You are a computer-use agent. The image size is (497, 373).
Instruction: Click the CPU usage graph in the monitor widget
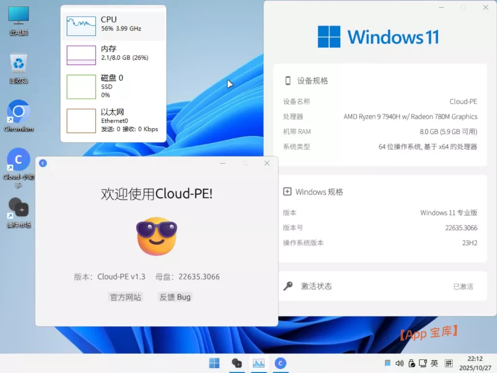pos(81,25)
